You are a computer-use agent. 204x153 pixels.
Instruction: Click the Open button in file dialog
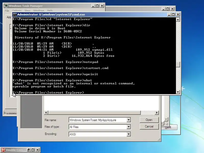click(x=149, y=120)
